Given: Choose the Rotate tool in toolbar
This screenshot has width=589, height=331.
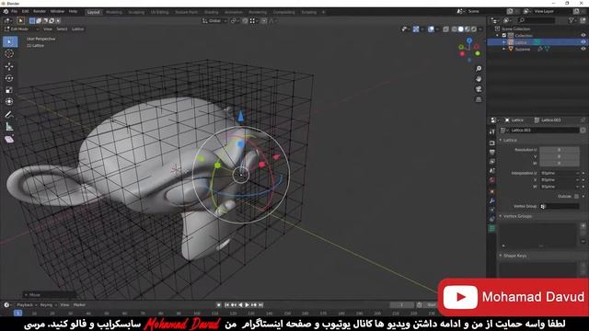Looking at the screenshot, I should pos(9,78).
